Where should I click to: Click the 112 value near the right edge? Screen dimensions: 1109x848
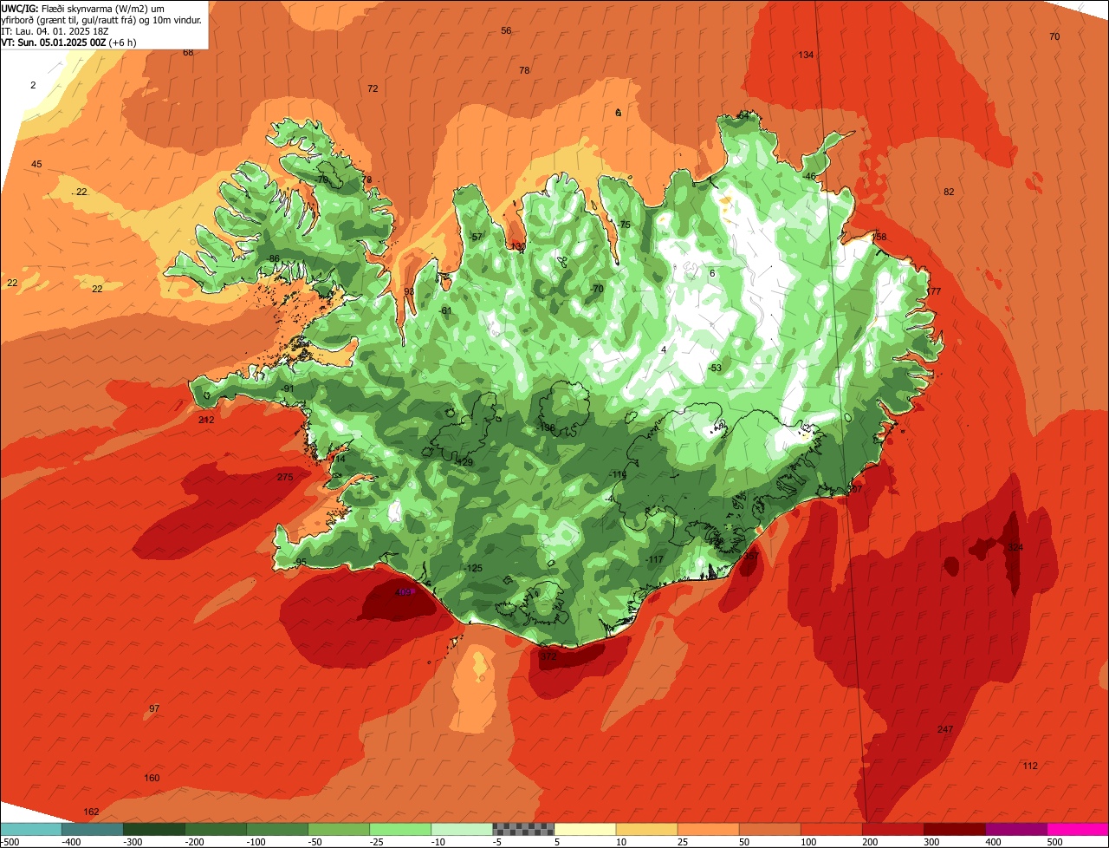click(1030, 766)
